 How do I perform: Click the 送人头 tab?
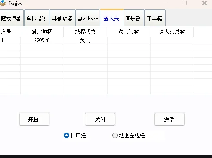point(112,18)
